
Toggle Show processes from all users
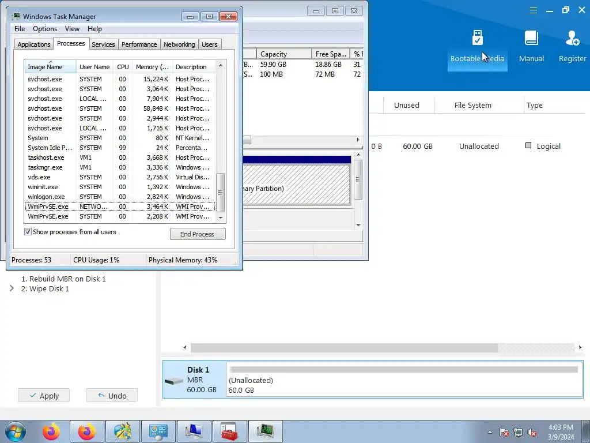point(28,232)
